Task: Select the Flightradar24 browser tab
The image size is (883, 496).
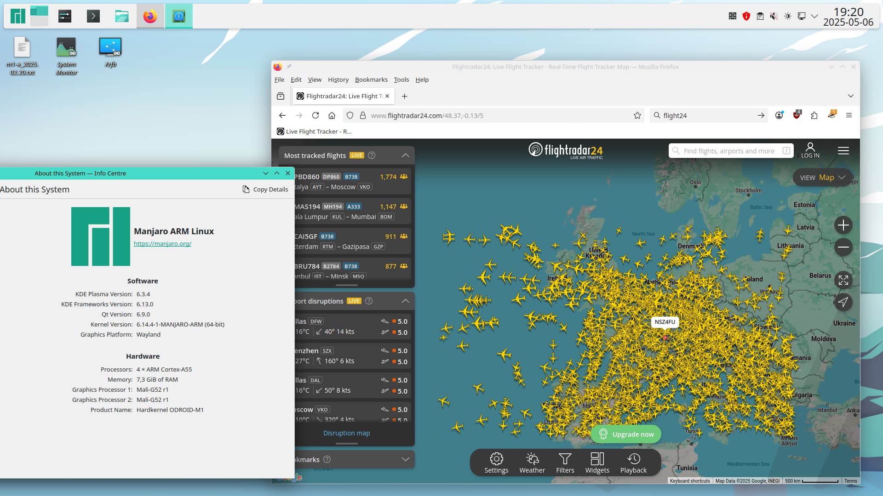Action: point(343,96)
